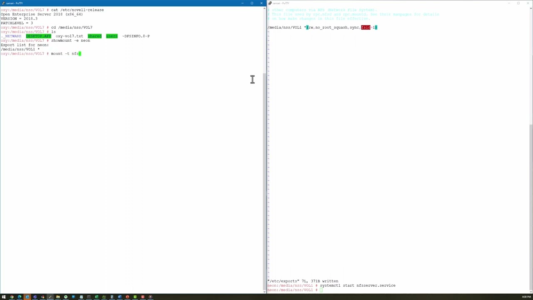The image size is (533, 300).
Task: Close the left PuTTY window
Action: pos(262,3)
